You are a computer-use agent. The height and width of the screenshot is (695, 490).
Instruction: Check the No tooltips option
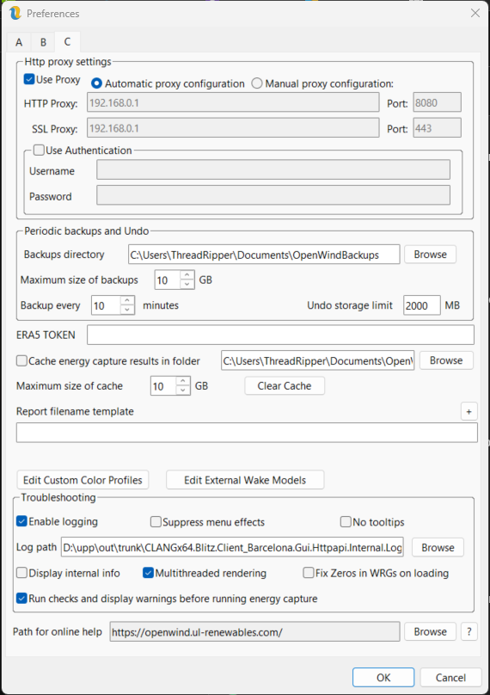coord(346,522)
